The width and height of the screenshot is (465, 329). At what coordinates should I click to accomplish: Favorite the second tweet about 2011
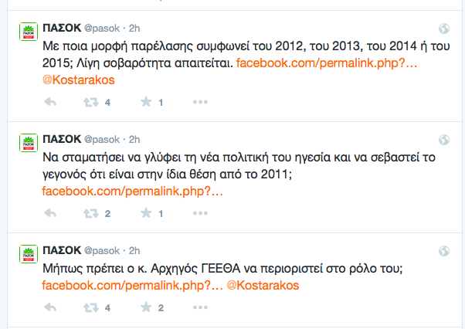click(145, 212)
